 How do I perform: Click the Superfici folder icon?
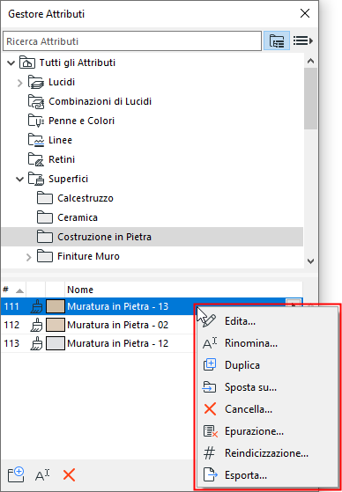(x=36, y=179)
